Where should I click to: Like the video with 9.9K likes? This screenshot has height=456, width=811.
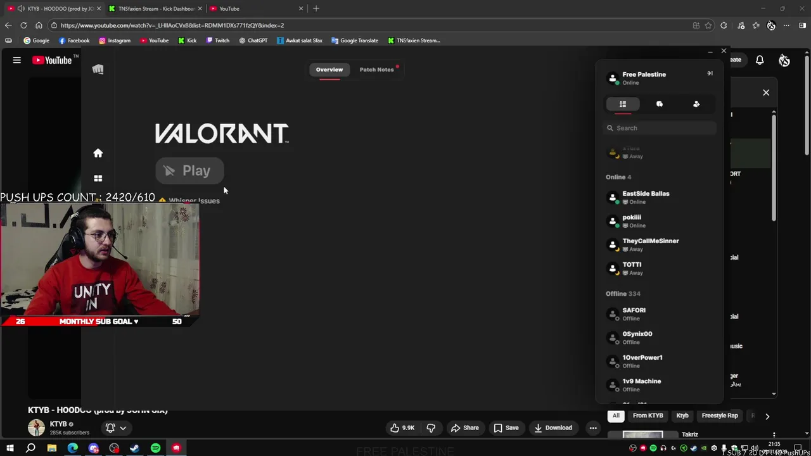pyautogui.click(x=402, y=428)
